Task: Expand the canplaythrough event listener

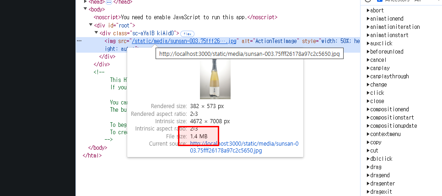Action: [x=368, y=76]
